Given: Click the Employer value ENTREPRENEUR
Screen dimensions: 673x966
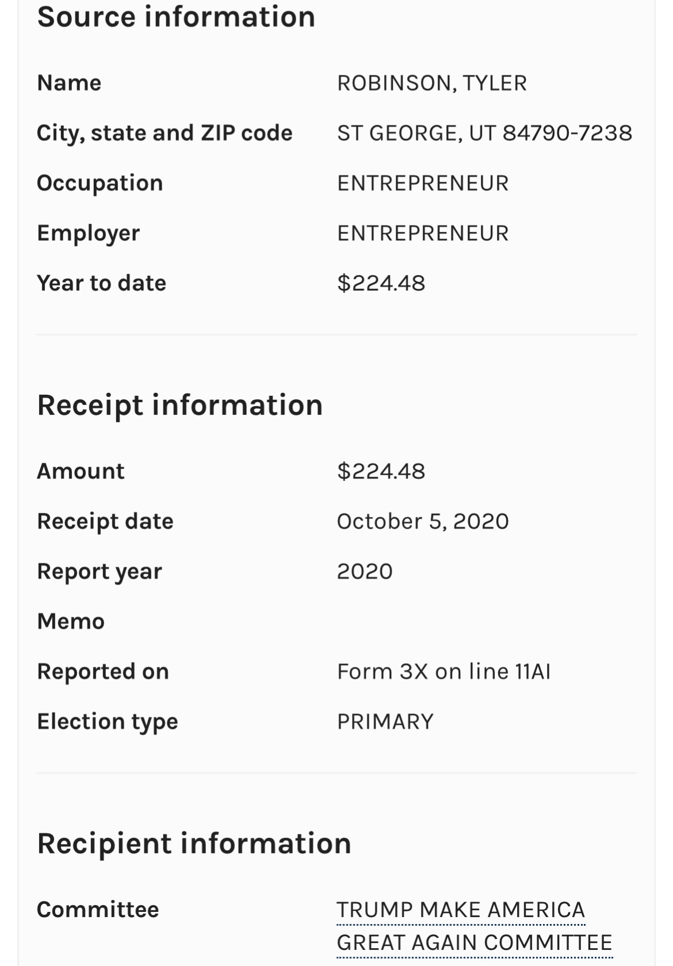Looking at the screenshot, I should click(x=423, y=234).
